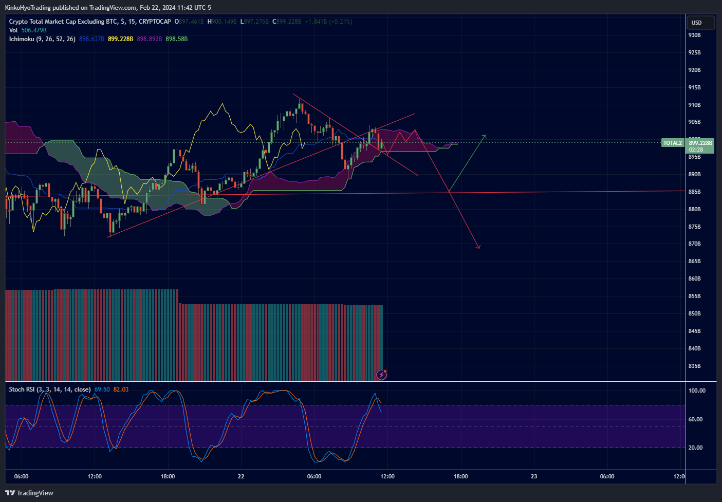Select the Stoch RSI (3, 3, 14, 14, close) legend
The image size is (722, 502).
50,389
